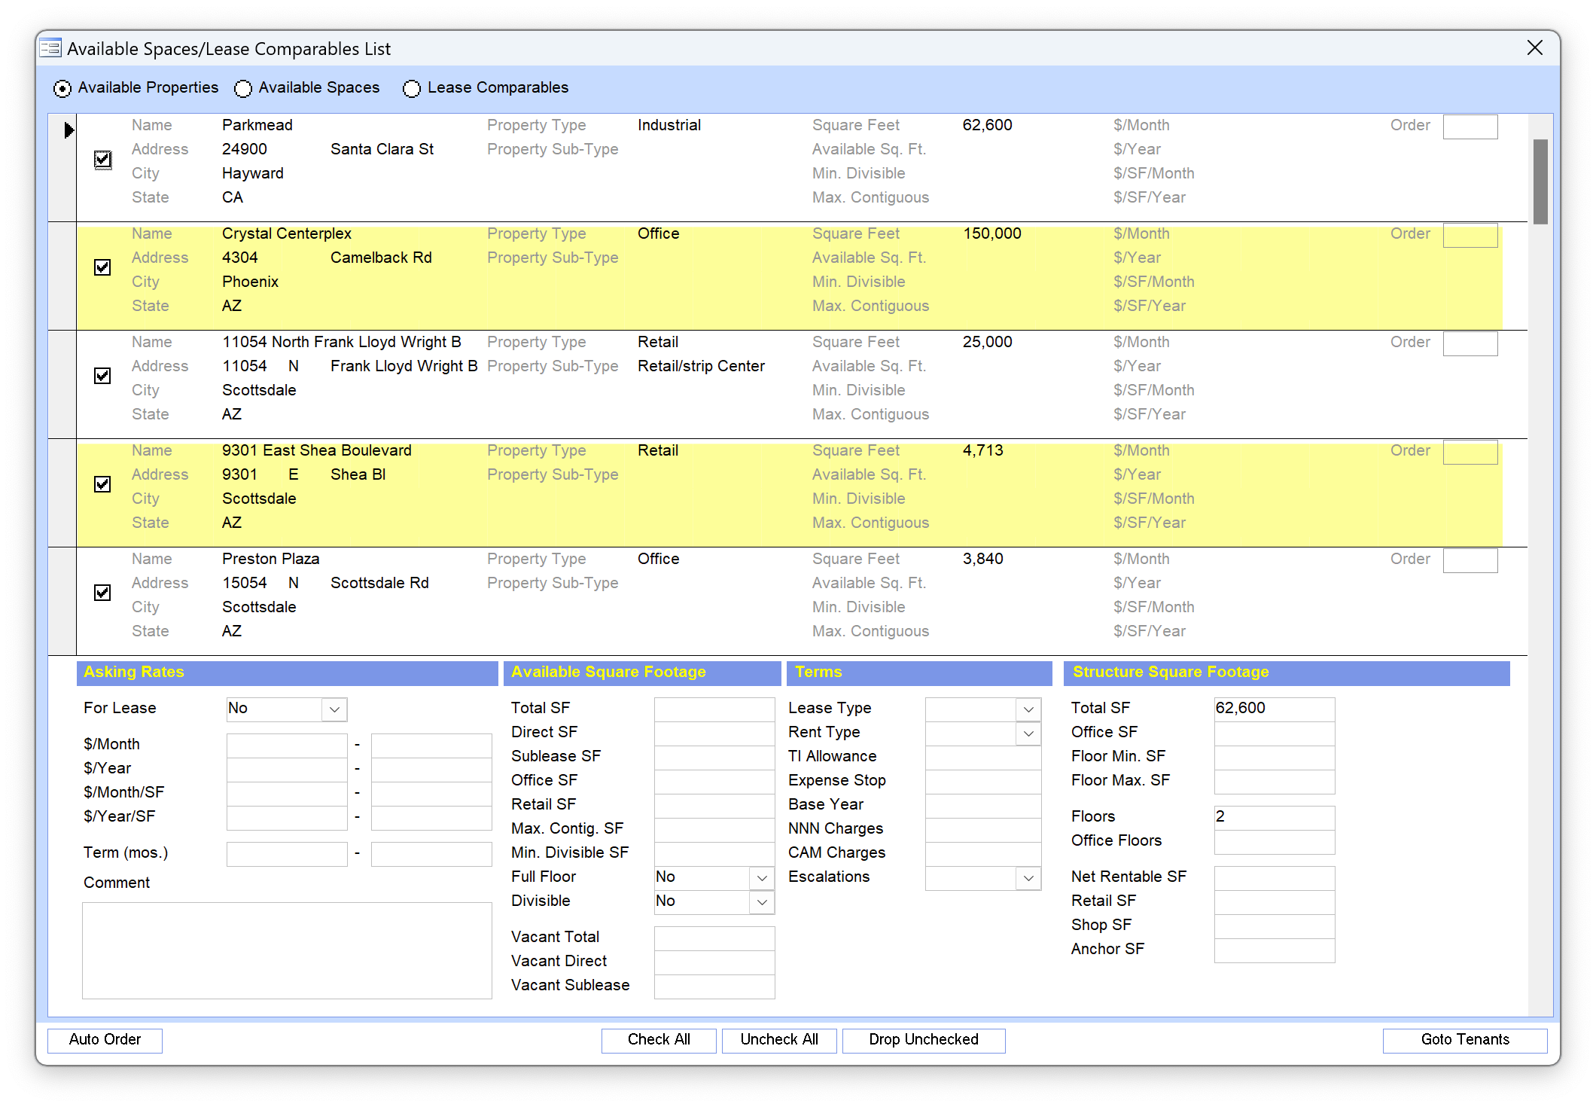Open the Escalations dropdown
Screen dimensions: 1596x1107
(1028, 877)
